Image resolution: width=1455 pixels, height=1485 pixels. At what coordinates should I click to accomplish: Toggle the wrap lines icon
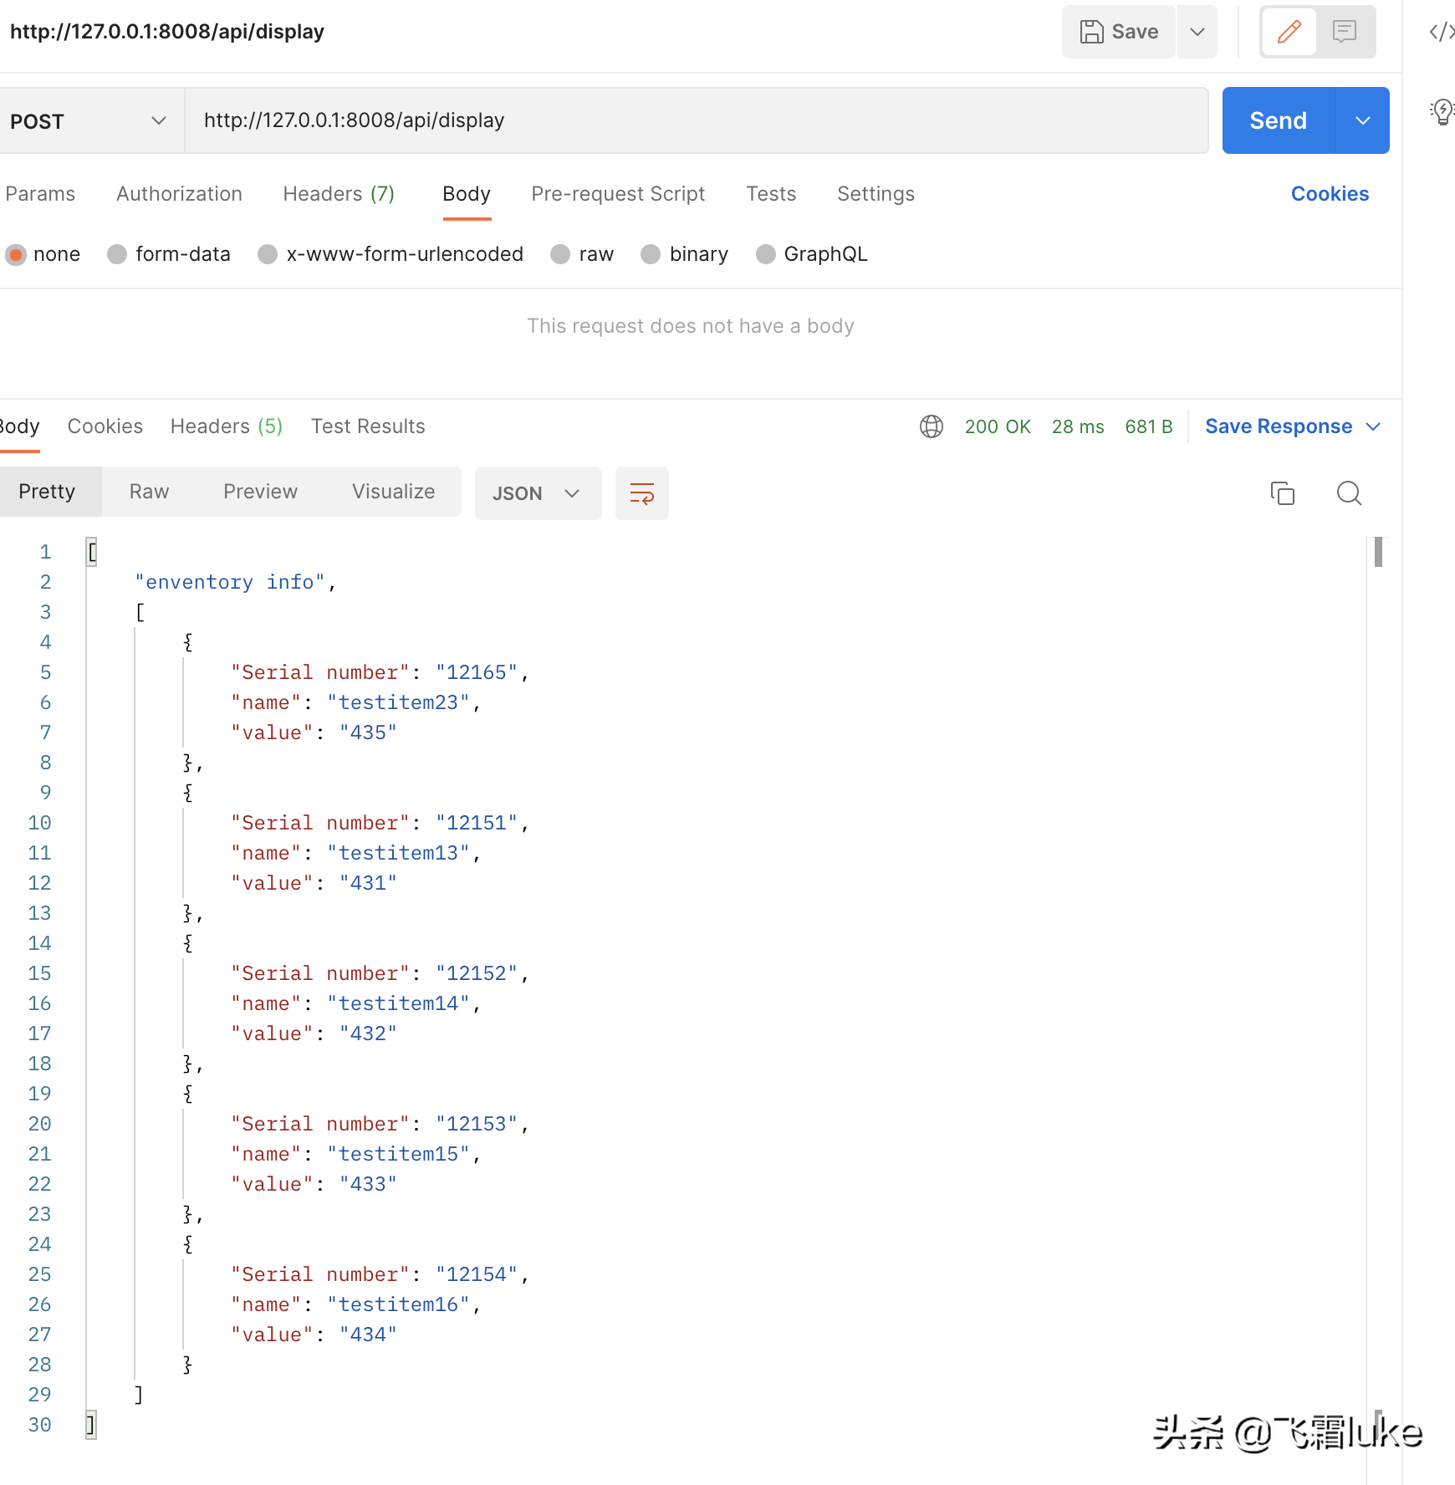[641, 493]
